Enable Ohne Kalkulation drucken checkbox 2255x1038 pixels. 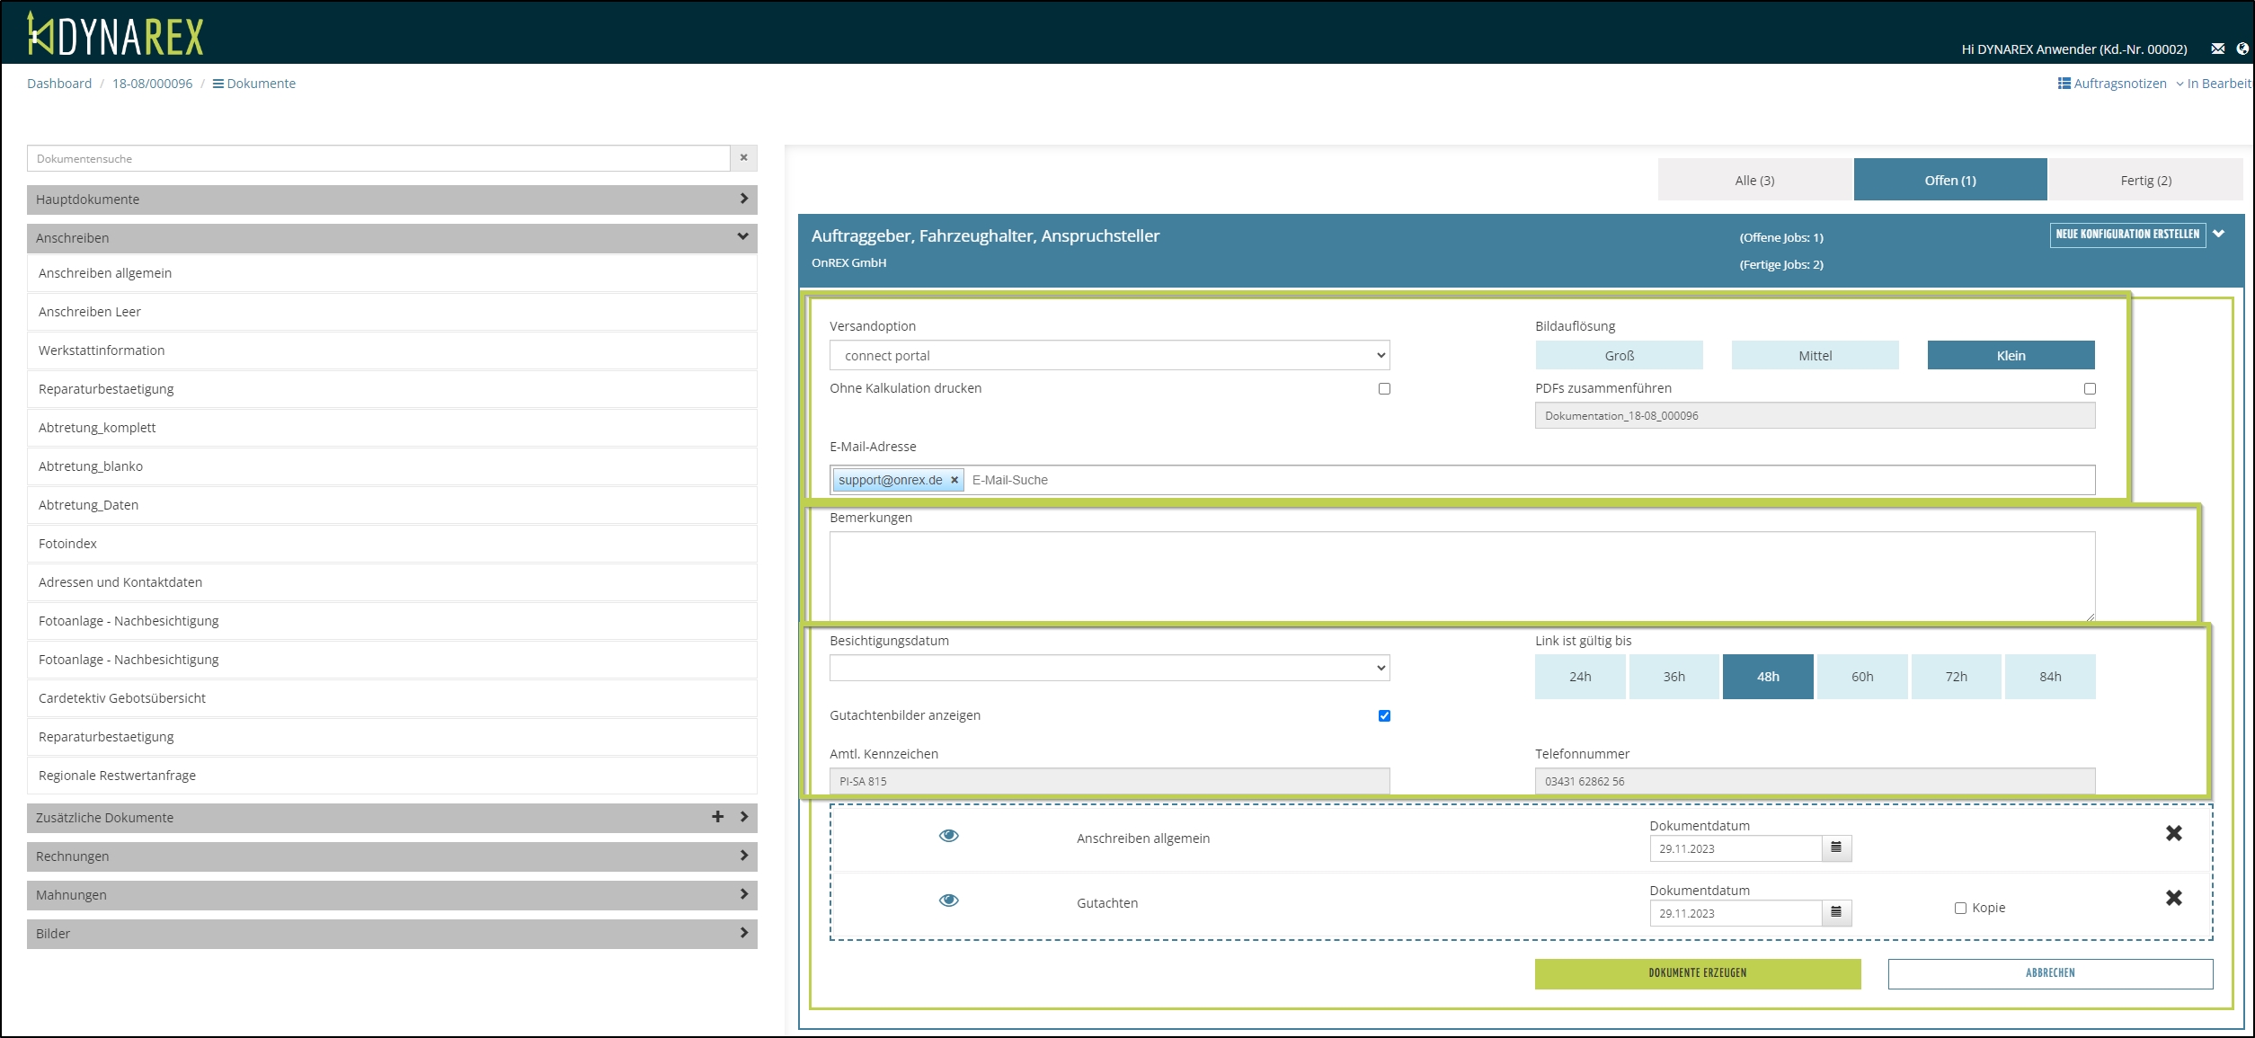tap(1384, 388)
